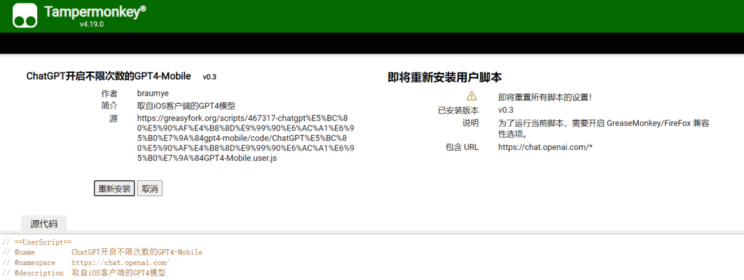Viewport: 744px width, 280px height.
Task: Click the ==UserScript== code line
Action: tap(37, 242)
